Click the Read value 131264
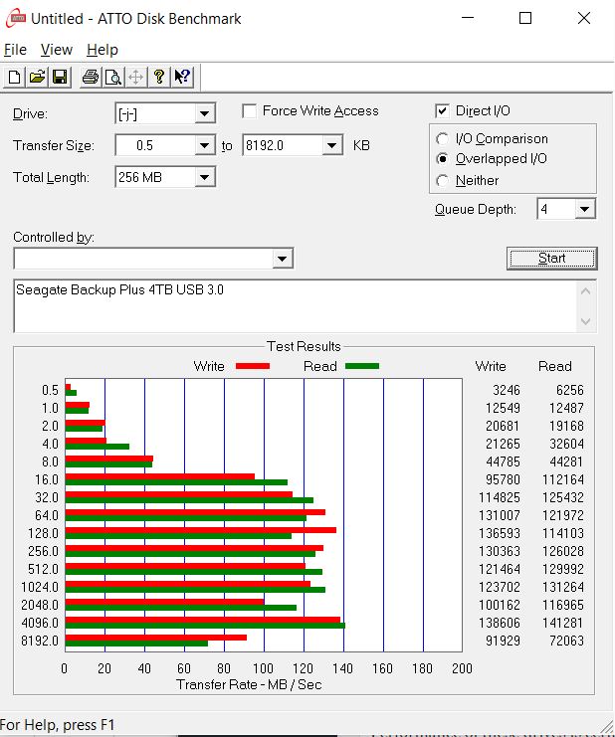This screenshot has height=737, width=615. 563,587
